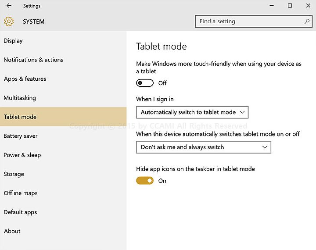The image size is (316, 250).
Task: Open Battery saver settings
Action: (x=63, y=136)
